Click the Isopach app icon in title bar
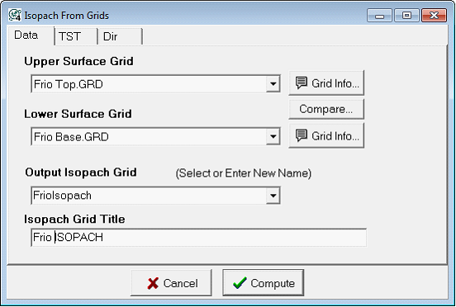This screenshot has width=456, height=307. 15,15
